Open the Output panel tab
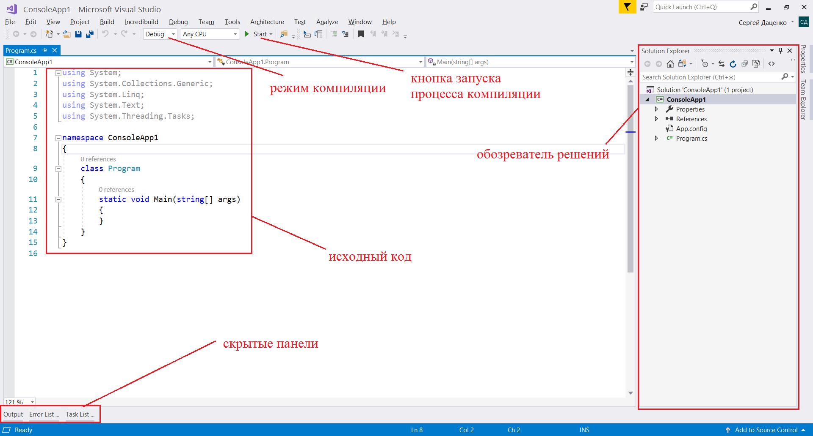Viewport: 813px width, 436px height. pos(13,414)
